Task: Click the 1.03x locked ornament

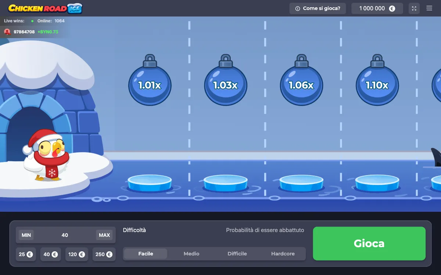Action: (226, 80)
